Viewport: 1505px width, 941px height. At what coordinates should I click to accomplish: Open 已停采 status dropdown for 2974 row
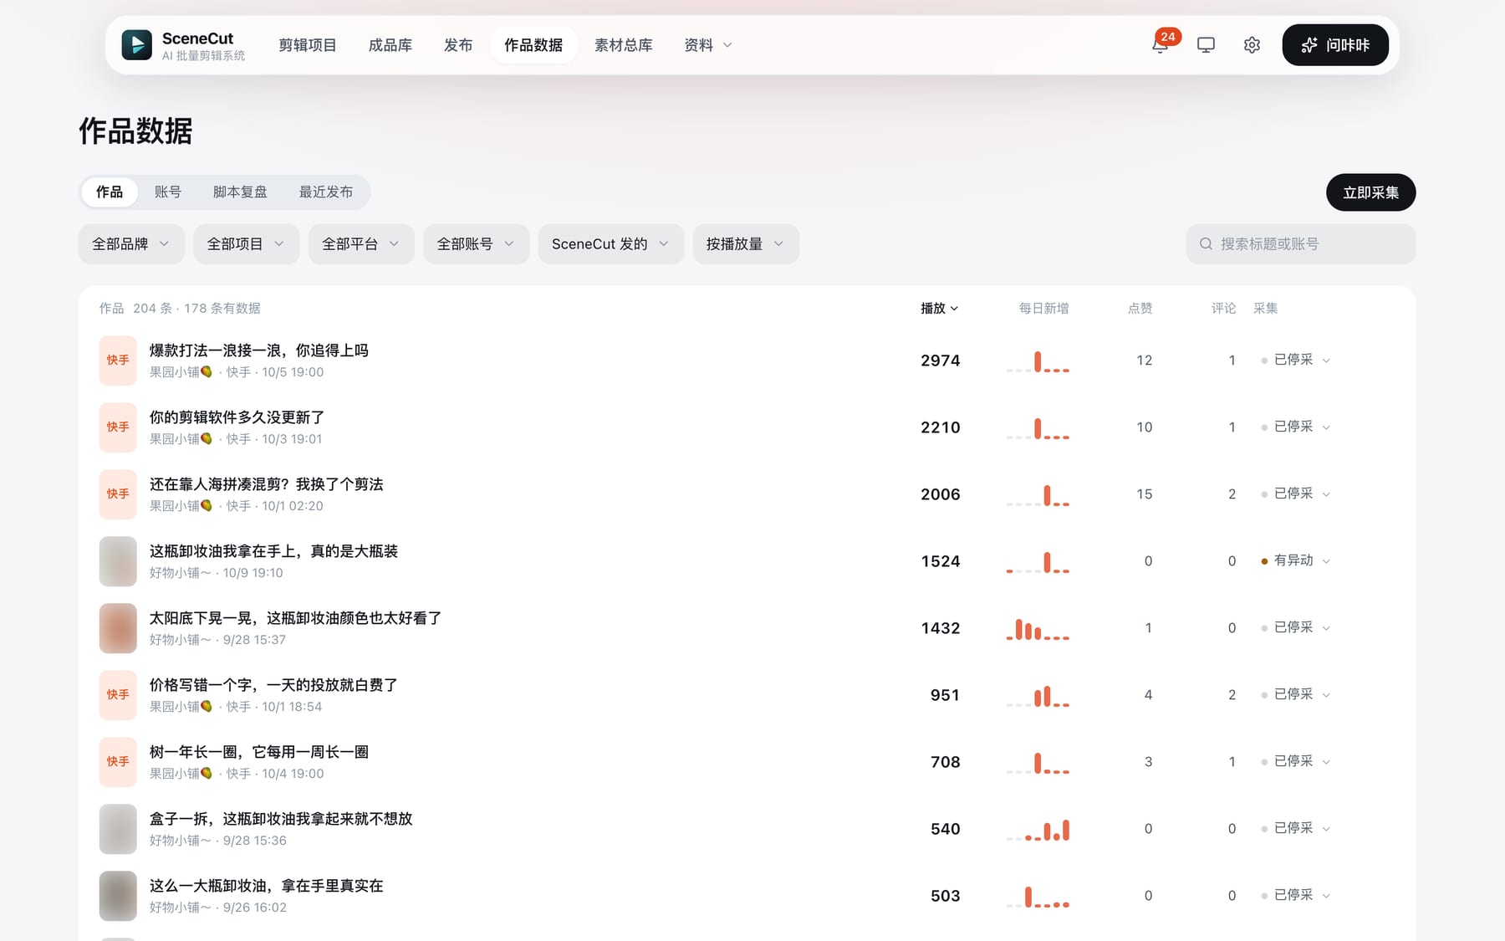1295,360
